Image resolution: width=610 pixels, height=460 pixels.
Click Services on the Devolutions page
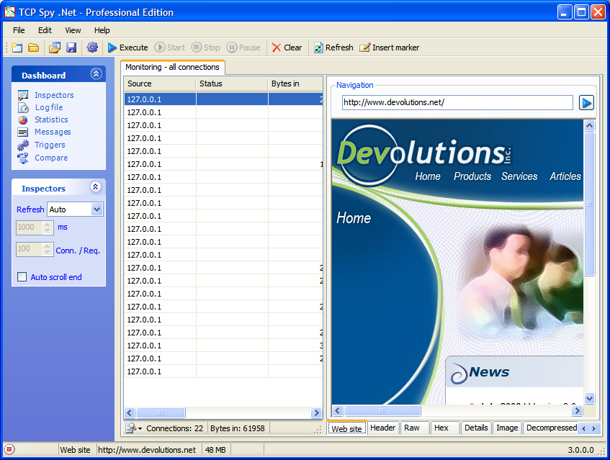(x=519, y=176)
